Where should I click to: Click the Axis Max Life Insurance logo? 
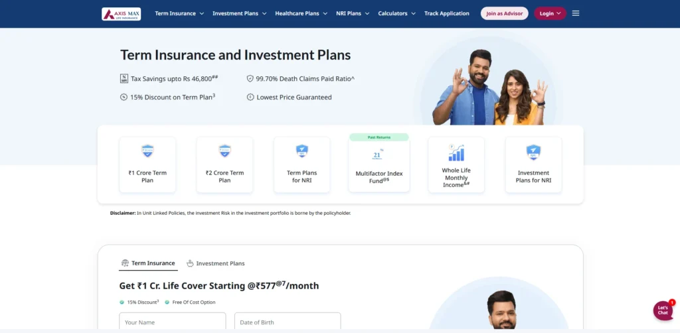point(121,14)
